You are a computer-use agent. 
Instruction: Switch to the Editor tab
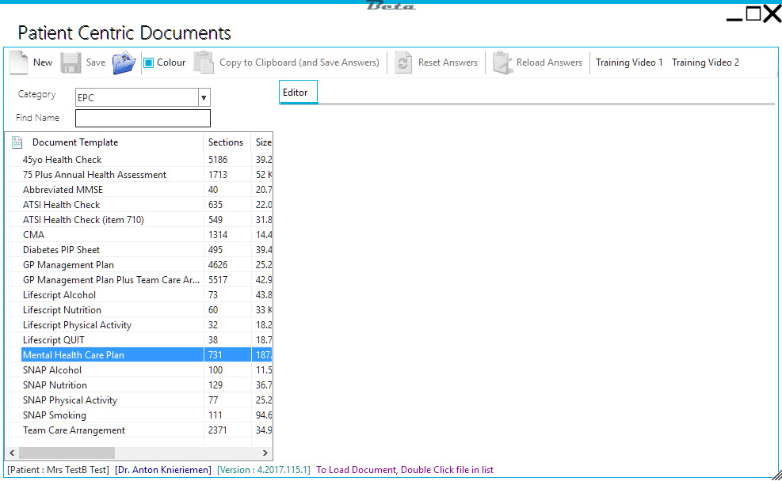coord(296,93)
